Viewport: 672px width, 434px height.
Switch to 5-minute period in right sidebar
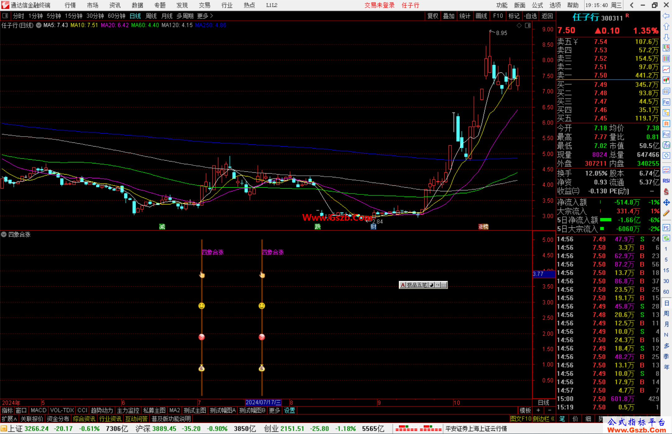click(666, 259)
